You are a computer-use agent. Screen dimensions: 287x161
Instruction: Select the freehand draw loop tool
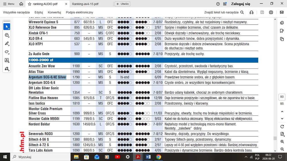[x=7, y=52]
